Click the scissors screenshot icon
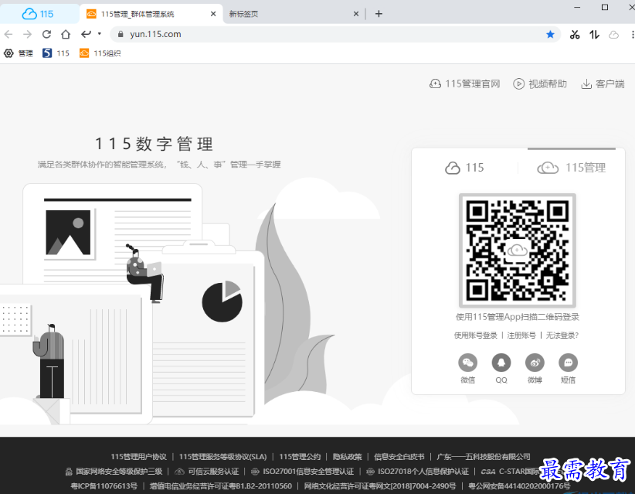The width and height of the screenshot is (635, 494). pos(574,35)
